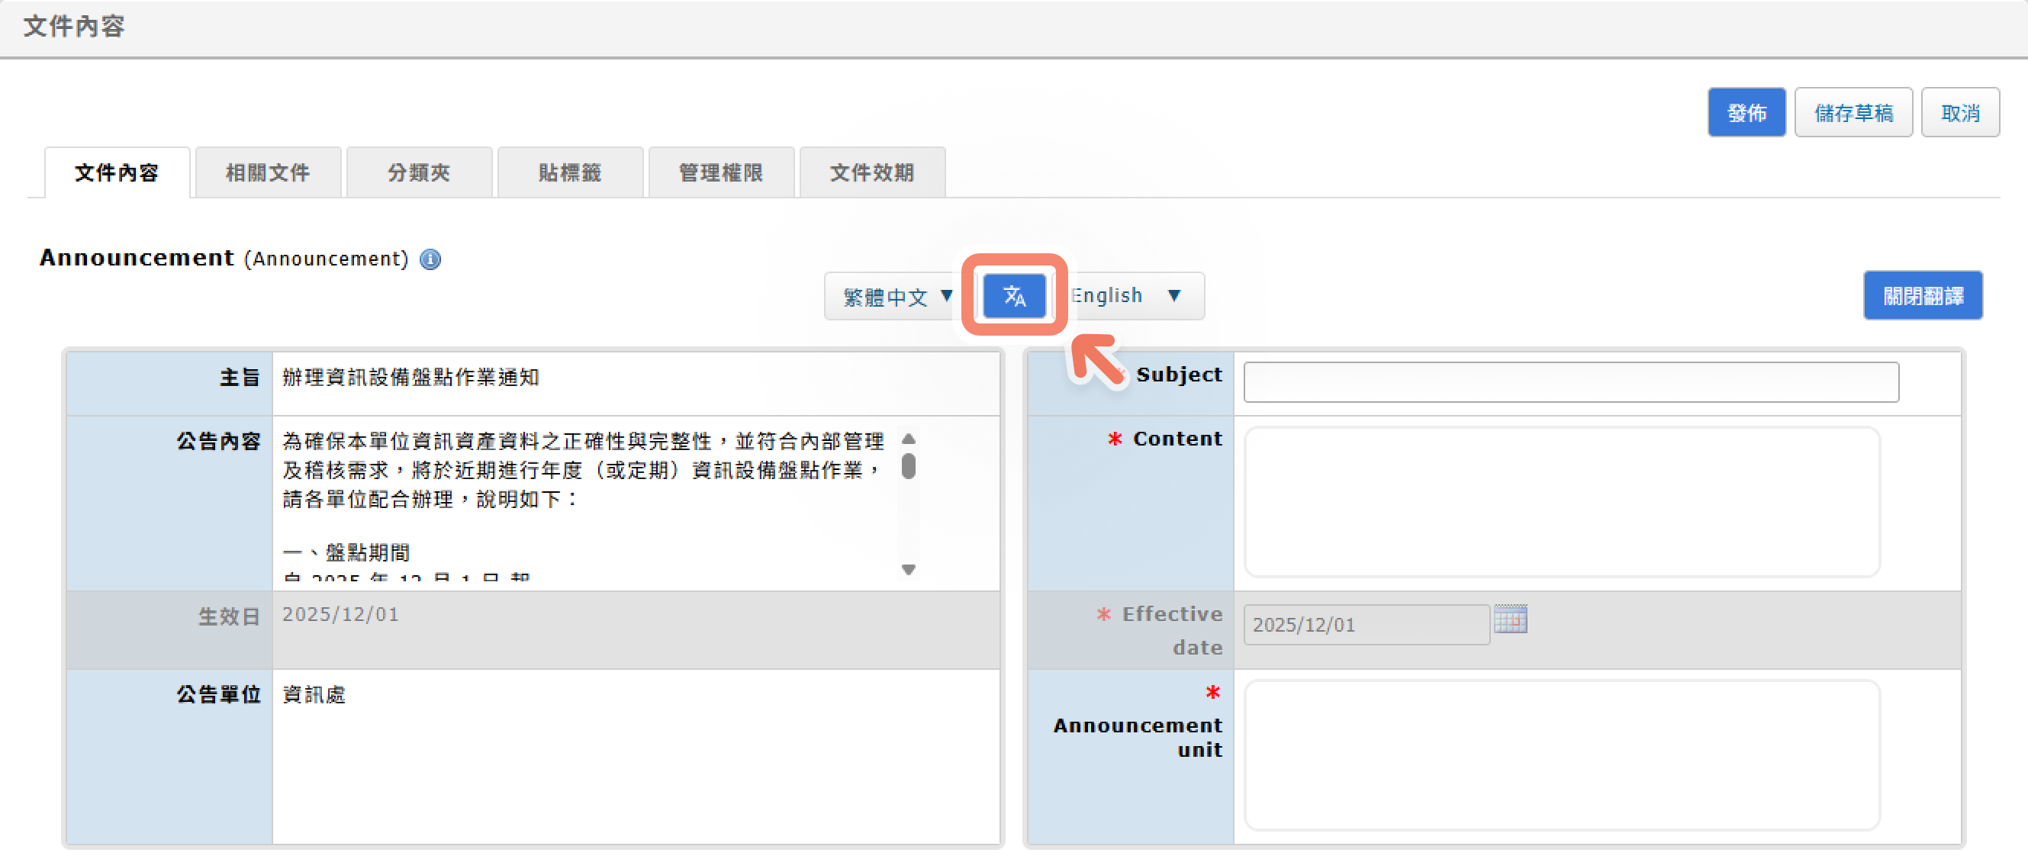This screenshot has height=859, width=2028.
Task: Click the content scrollbar thumb
Action: pos(909,465)
